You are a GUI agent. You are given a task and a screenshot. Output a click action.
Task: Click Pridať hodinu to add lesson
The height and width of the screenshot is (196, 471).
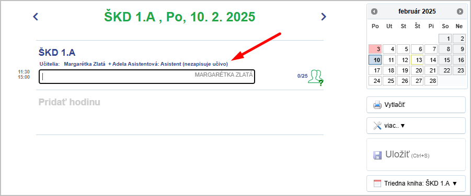pos(70,102)
